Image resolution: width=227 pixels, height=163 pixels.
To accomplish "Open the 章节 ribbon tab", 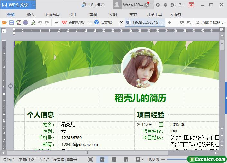I will [133, 14].
